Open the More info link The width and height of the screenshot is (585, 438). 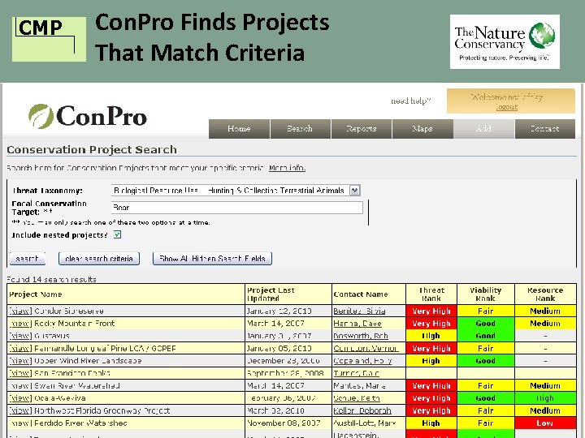(x=287, y=168)
